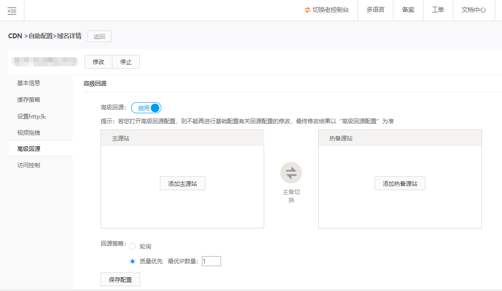Click the 主备切换 swap arrows icon
Screen dimensions: 502x291
291,173
